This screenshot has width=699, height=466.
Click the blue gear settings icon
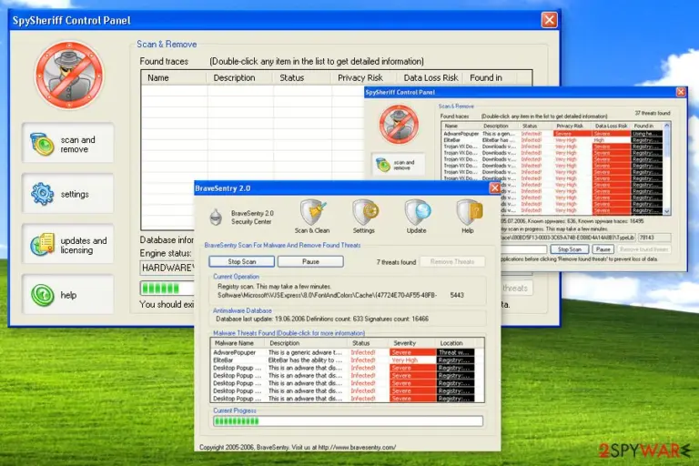click(43, 194)
